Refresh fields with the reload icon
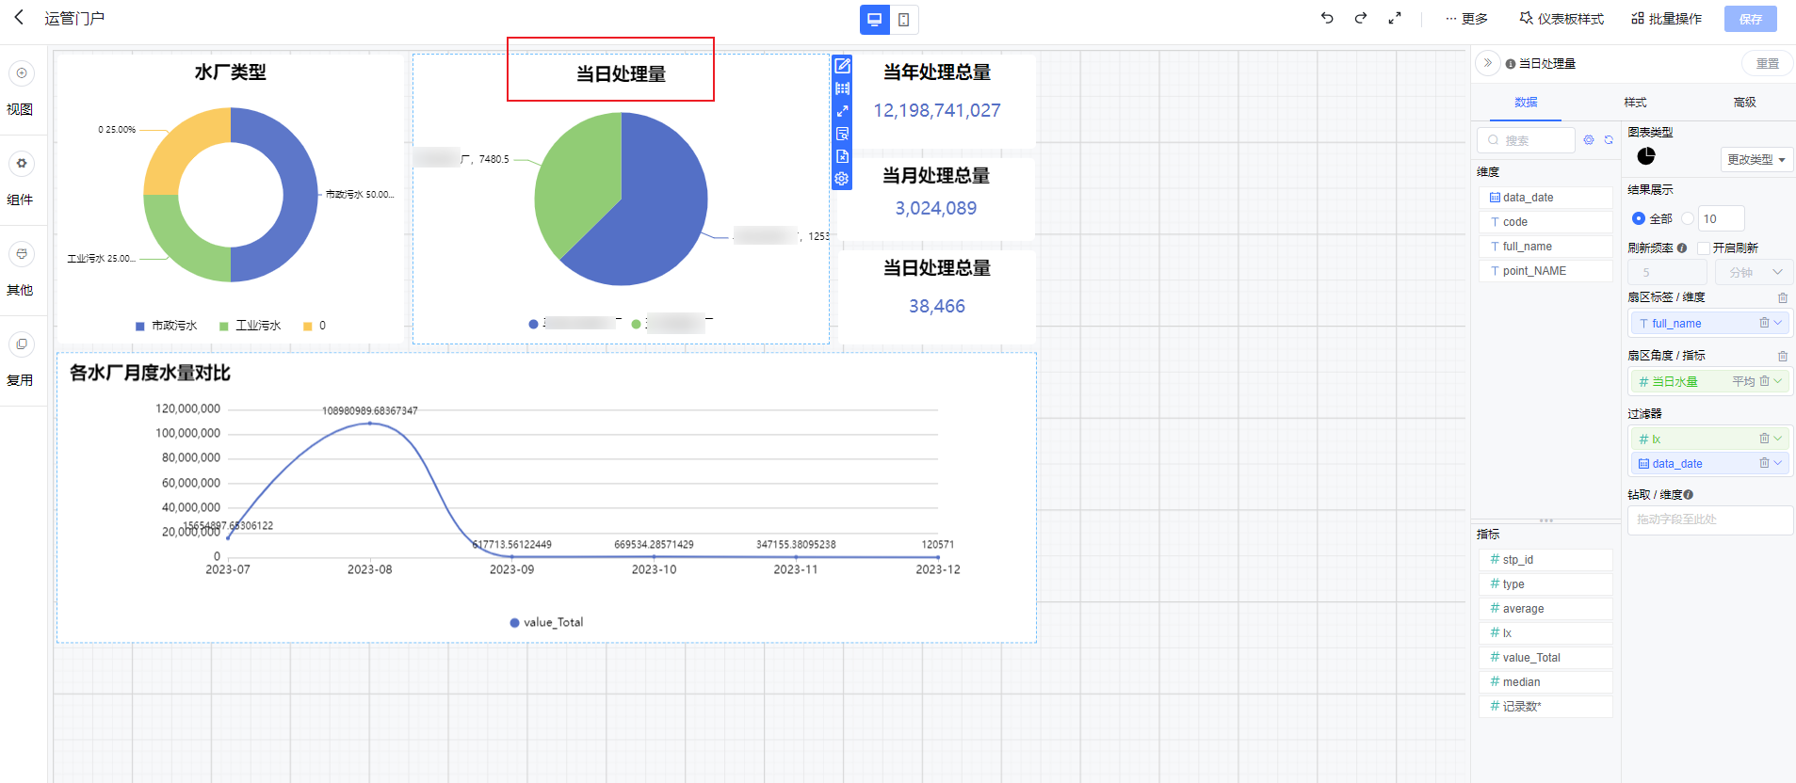Screen dimensions: 1796x783 click(x=1609, y=139)
